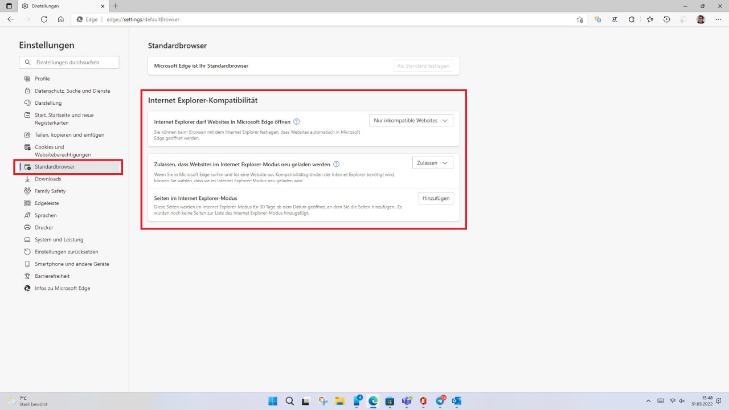The width and height of the screenshot is (729, 410).
Task: Click Als Standard festlegen button
Action: click(x=423, y=65)
